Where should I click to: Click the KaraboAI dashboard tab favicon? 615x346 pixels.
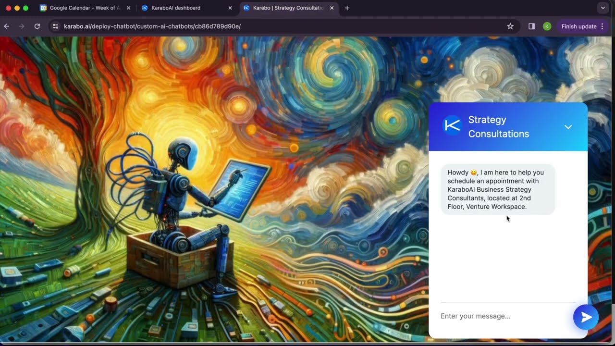pos(145,8)
